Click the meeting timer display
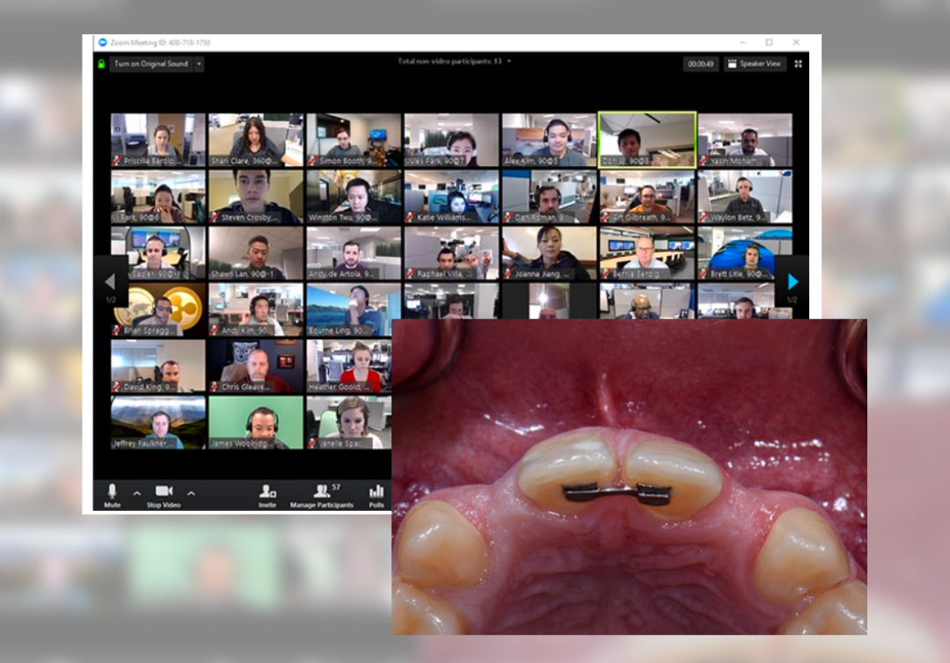The height and width of the screenshot is (663, 950). 701,64
